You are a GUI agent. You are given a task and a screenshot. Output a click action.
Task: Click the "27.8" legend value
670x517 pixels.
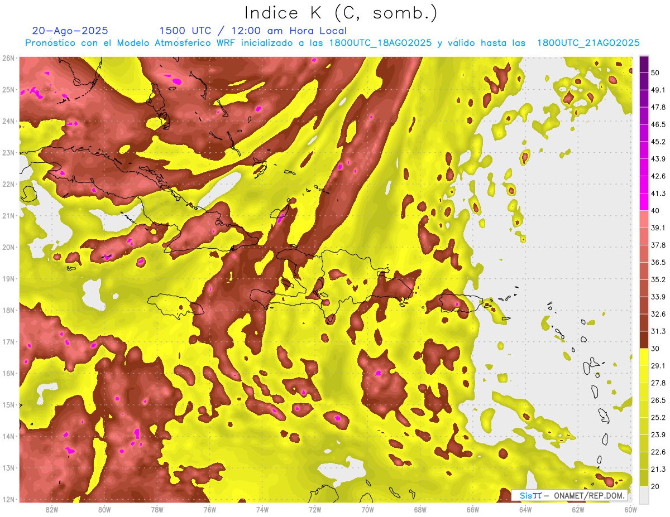[658, 383]
